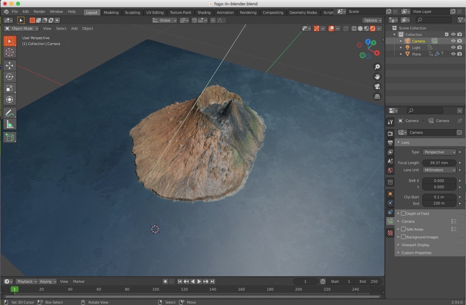Viewport: 466px width, 305px height.
Task: Open the Render menu
Action: [x=39, y=11]
